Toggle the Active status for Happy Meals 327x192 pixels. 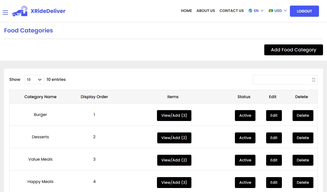(245, 182)
